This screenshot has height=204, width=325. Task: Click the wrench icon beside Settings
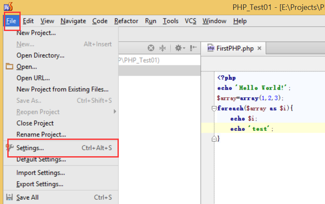pos(9,148)
